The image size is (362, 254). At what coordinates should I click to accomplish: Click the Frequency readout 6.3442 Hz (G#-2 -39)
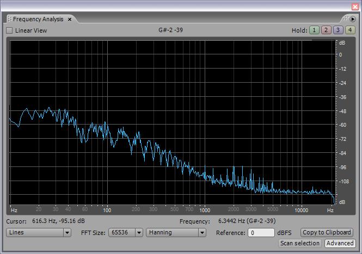pyautogui.click(x=247, y=221)
